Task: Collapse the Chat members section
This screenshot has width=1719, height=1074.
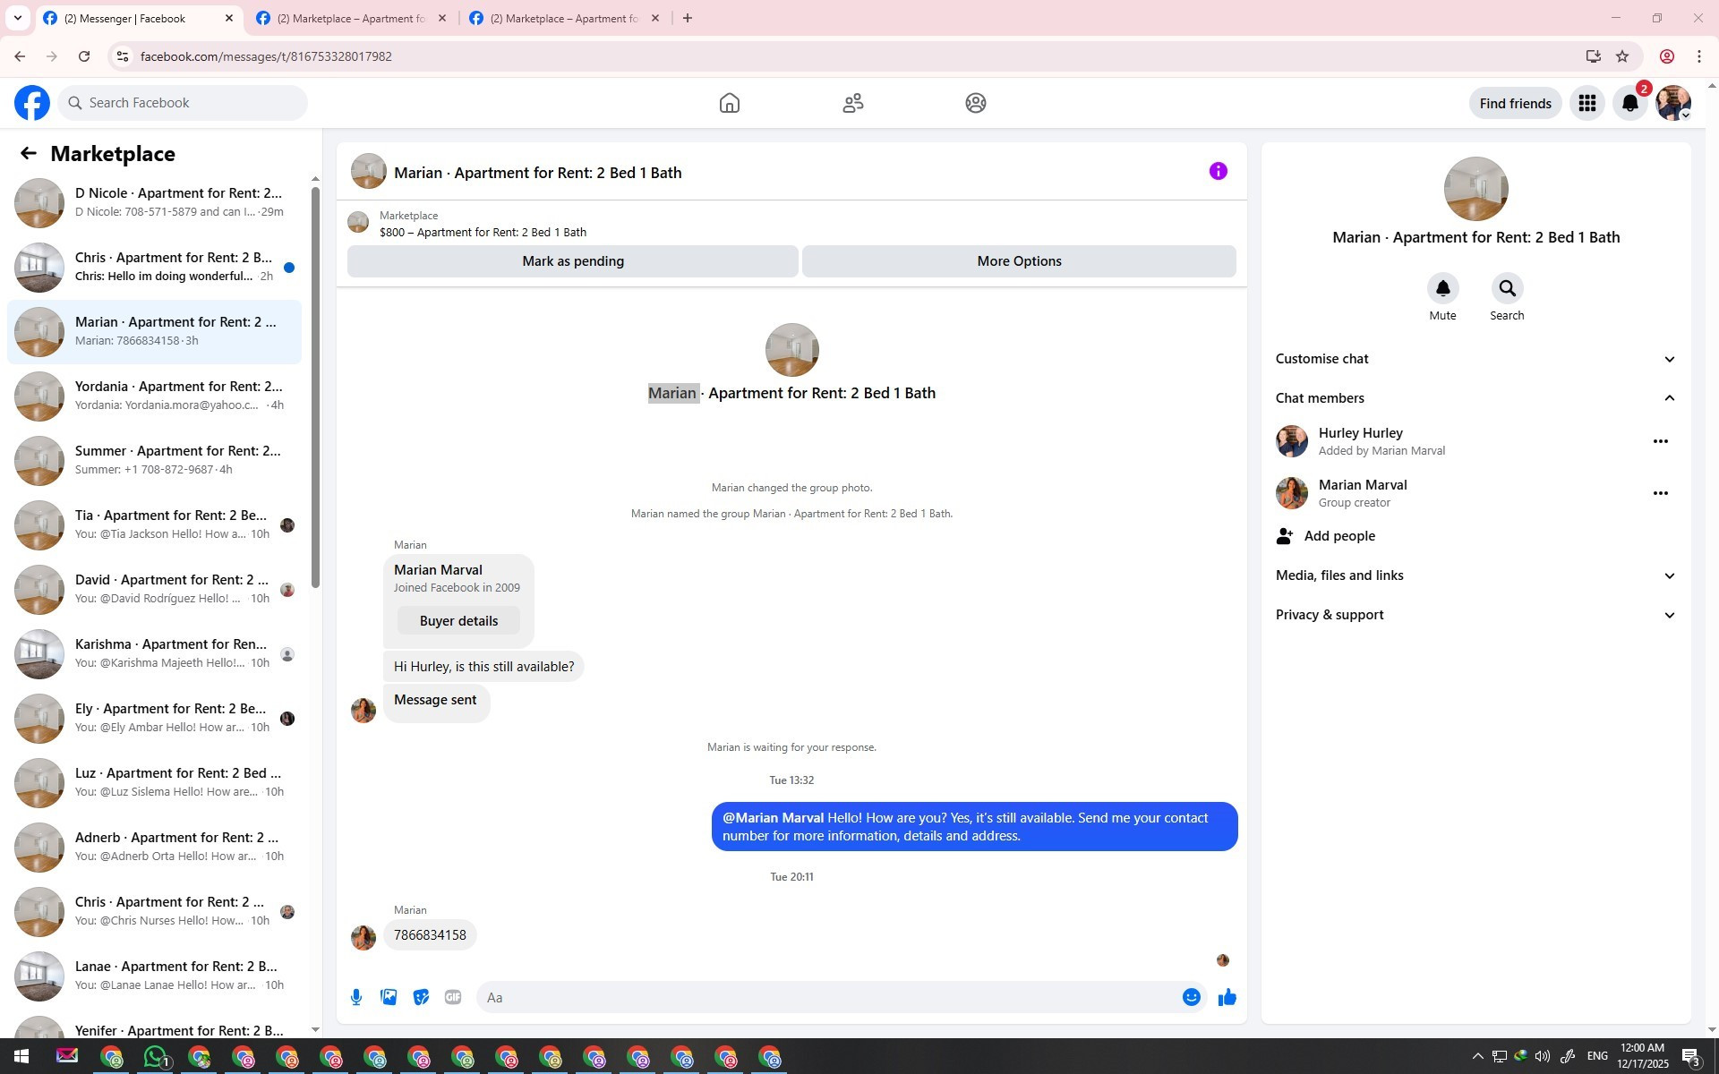Action: [1475, 398]
